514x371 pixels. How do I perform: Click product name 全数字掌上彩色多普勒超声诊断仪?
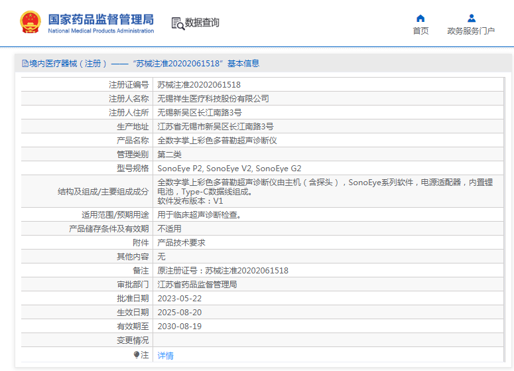coord(217,141)
